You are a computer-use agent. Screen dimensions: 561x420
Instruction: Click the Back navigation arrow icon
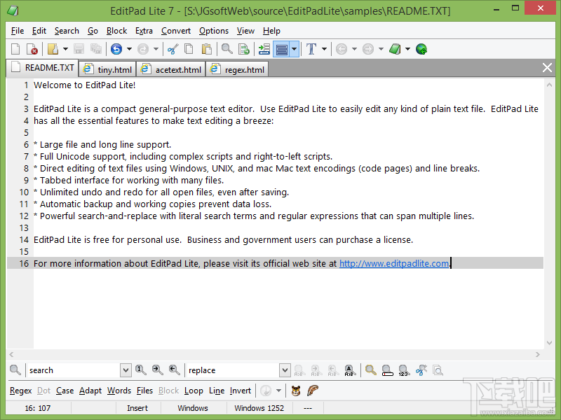click(342, 49)
